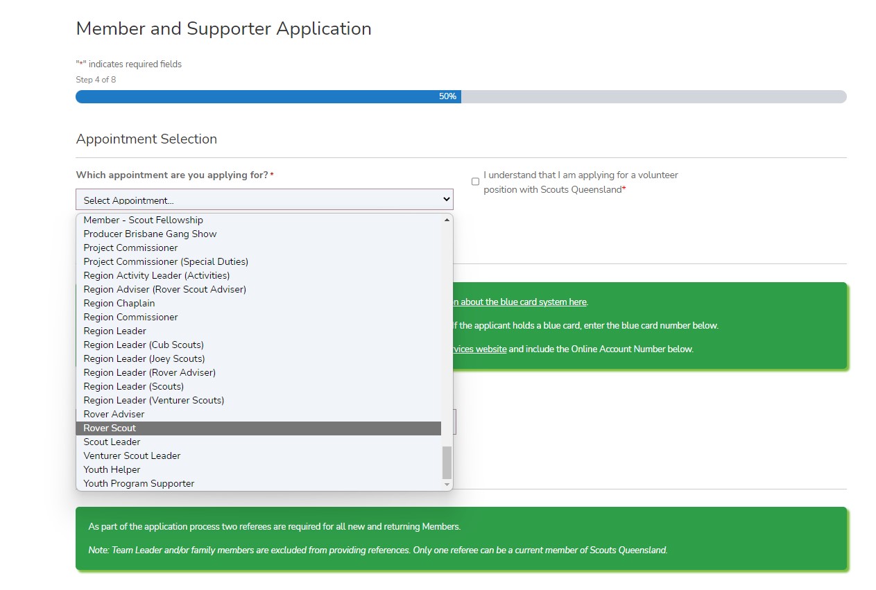This screenshot has width=876, height=590.
Task: Click the dropdown list scrollbar thumb
Action: coord(447,462)
